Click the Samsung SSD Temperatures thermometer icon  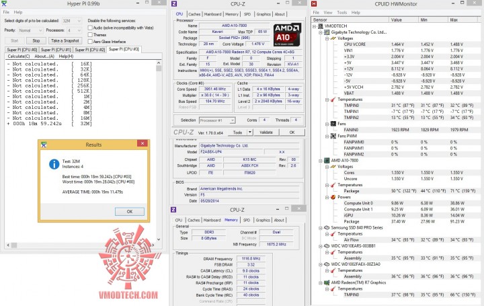(x=333, y=234)
